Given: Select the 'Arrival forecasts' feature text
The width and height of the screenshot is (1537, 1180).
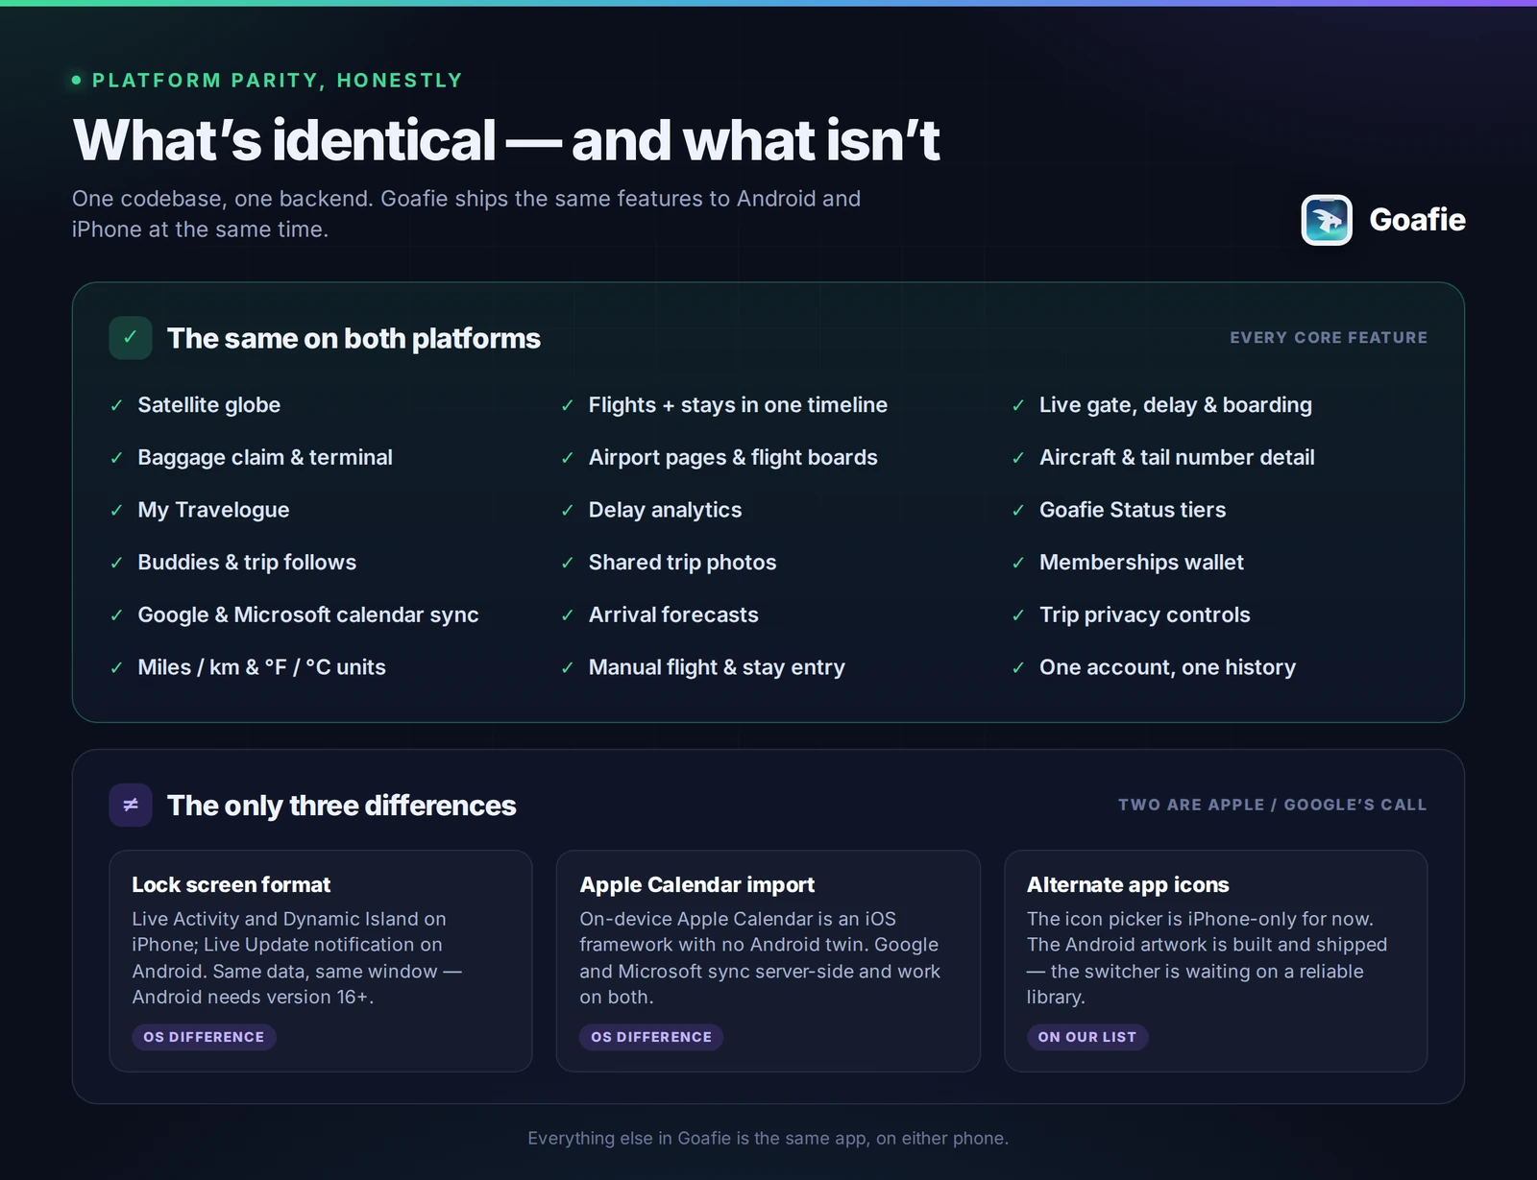Looking at the screenshot, I should tap(673, 615).
